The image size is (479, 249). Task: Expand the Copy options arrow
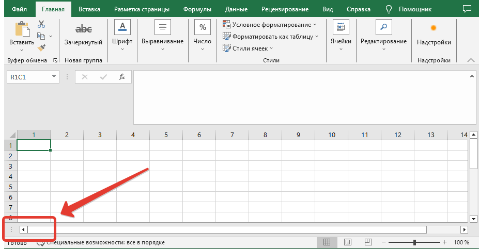51,36
